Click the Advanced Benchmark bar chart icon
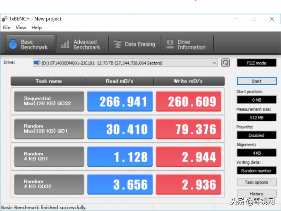Screen dimensions: 281x211 pyautogui.click(x=65, y=44)
